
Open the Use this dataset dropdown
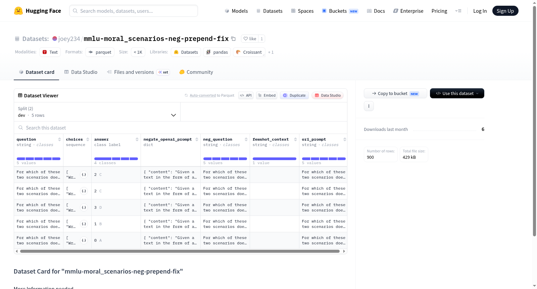click(457, 93)
